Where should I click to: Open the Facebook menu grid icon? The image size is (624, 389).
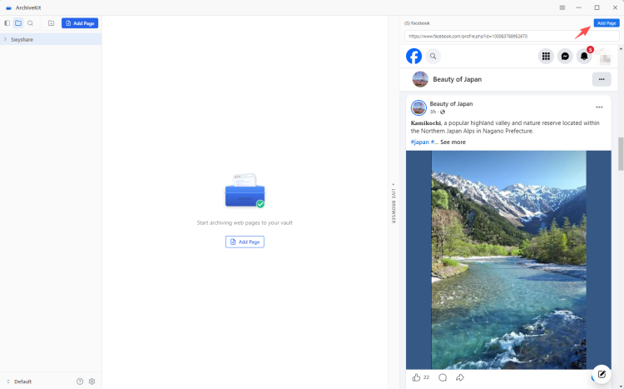(546, 57)
